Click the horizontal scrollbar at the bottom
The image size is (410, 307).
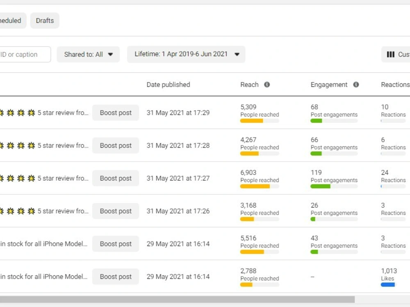point(177,300)
